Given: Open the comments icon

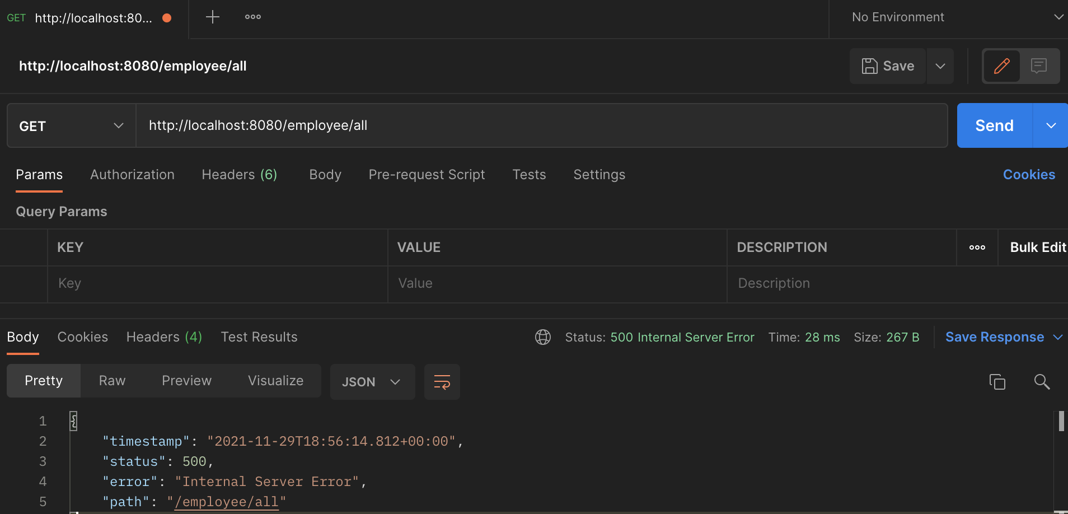Looking at the screenshot, I should coord(1039,66).
